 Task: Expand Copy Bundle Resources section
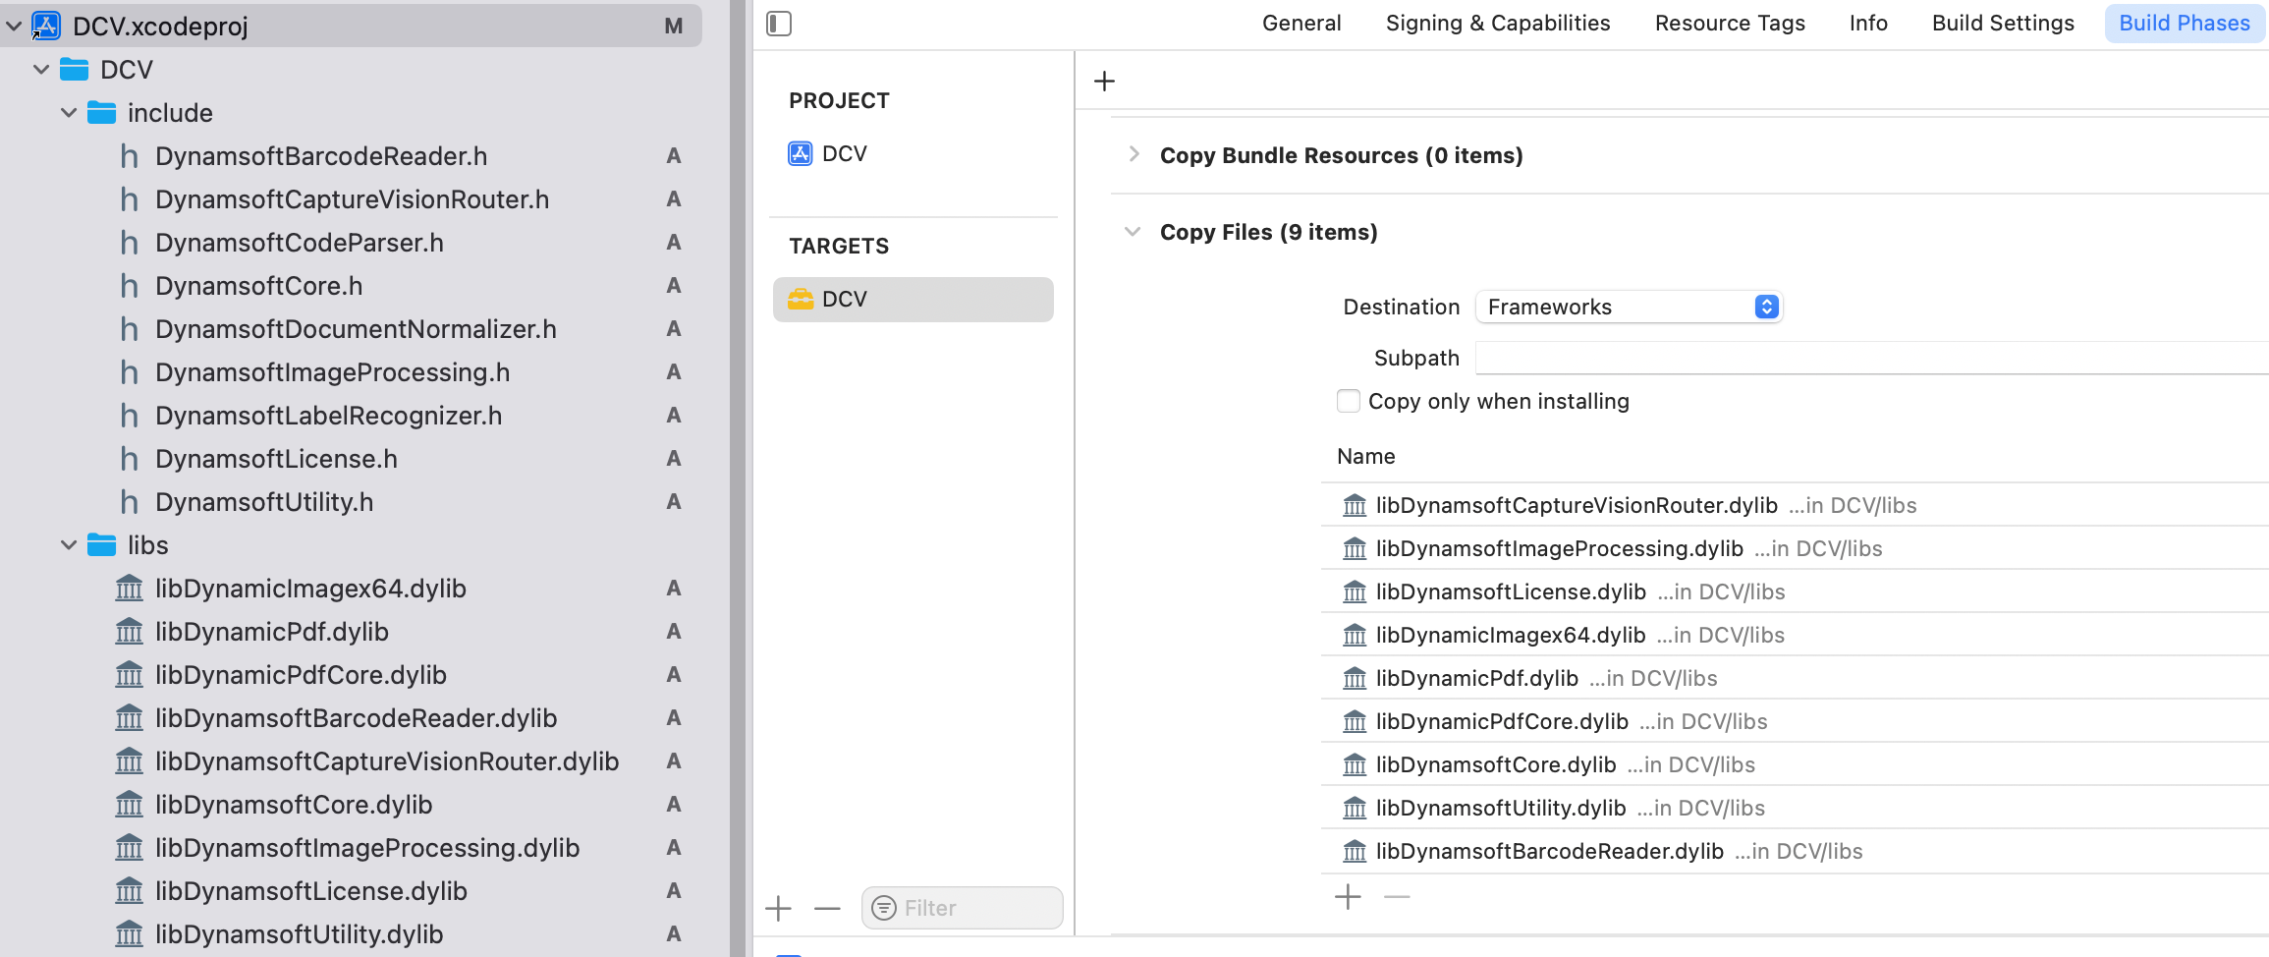coord(1134,154)
